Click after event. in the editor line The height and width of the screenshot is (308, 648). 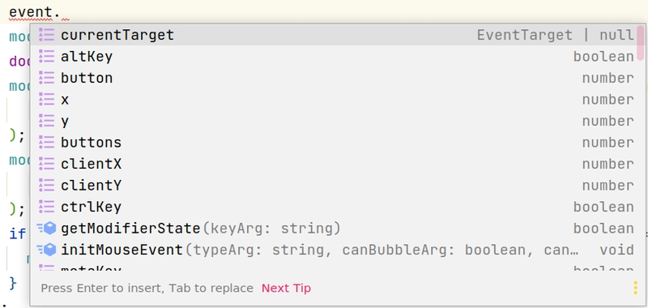tap(62, 12)
